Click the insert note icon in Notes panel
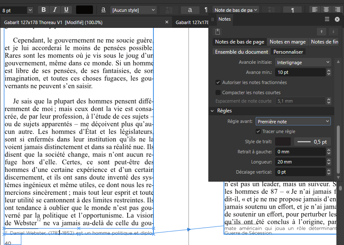Image resolution: width=344 pixels, height=245 pixels. pyautogui.click(x=217, y=32)
